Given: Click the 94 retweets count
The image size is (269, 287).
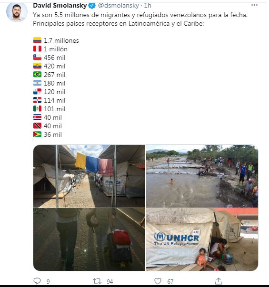Looking at the screenshot, I should (x=110, y=281).
